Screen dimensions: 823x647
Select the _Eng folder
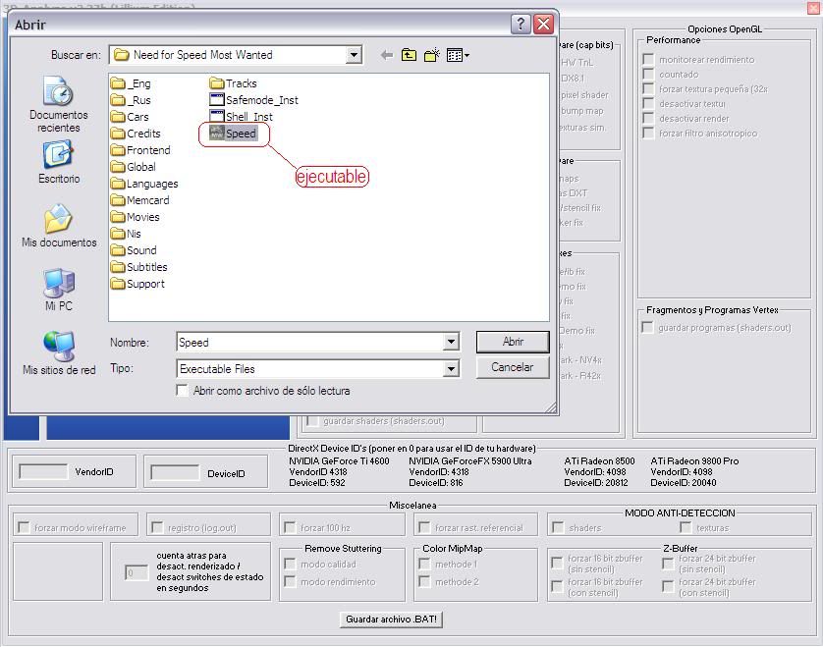click(x=132, y=83)
